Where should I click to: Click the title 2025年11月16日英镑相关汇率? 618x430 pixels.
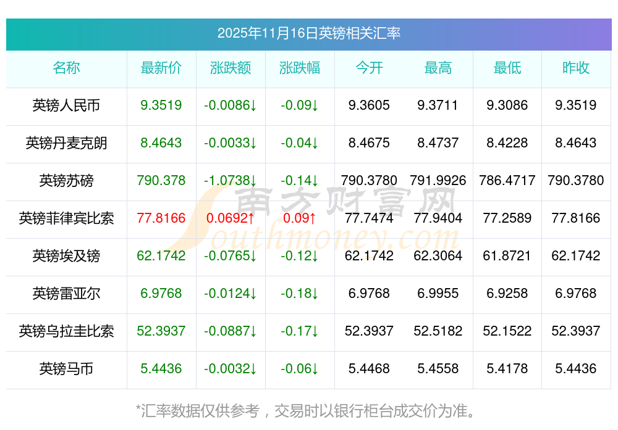(x=308, y=33)
